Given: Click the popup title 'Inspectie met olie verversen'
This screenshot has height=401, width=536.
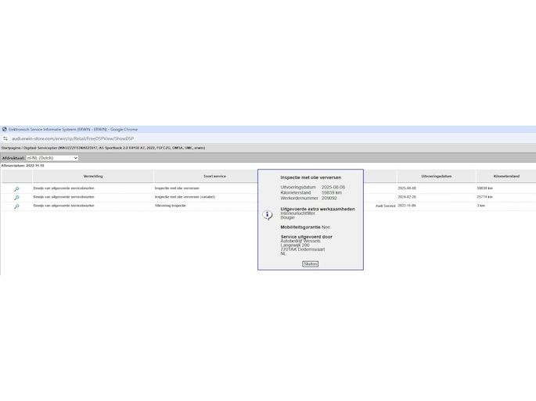Looking at the screenshot, I should tap(311, 177).
